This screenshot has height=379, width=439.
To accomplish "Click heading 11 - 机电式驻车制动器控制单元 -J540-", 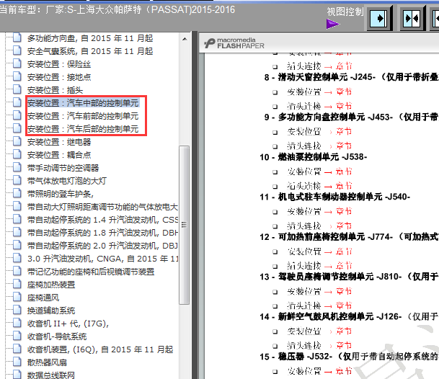I will [x=335, y=197].
